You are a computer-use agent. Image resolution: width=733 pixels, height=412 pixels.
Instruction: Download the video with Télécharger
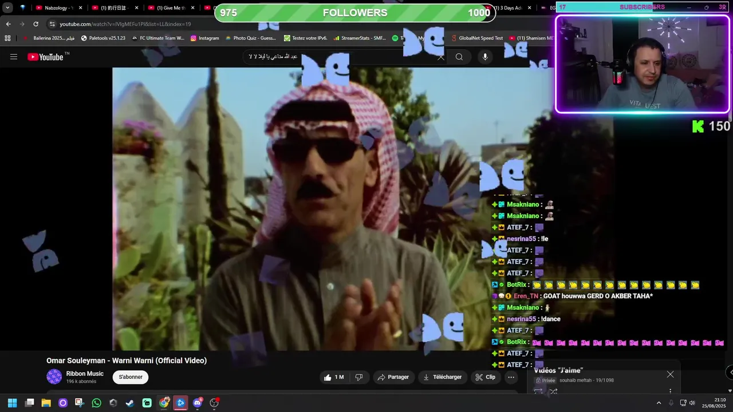pyautogui.click(x=442, y=377)
